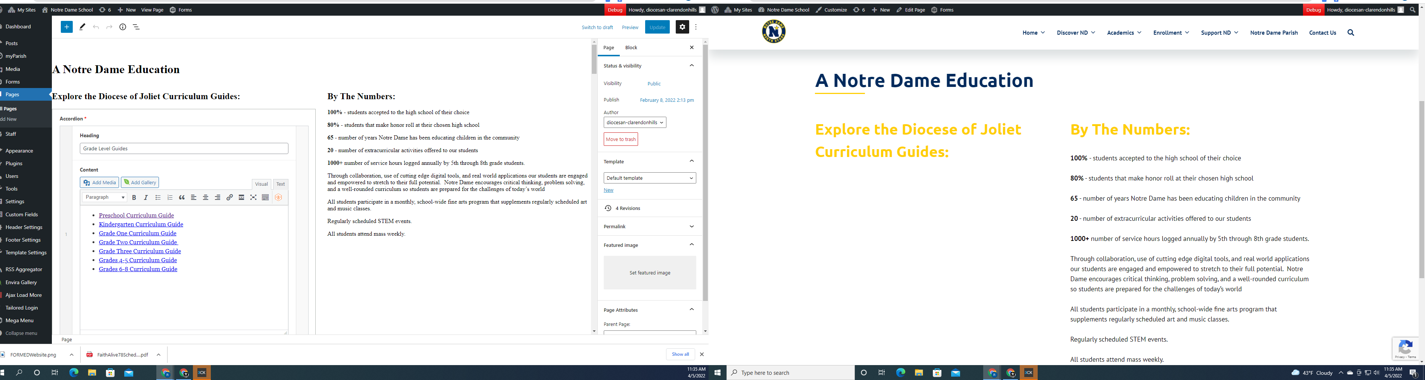Open the Default template dropdown
The image size is (1425, 380).
[x=649, y=178]
